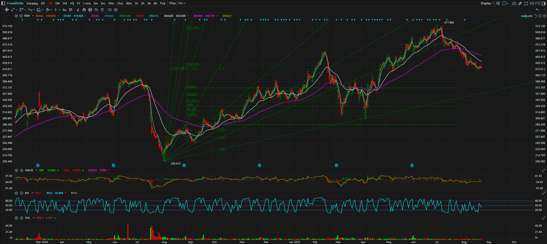Expand the MACD indicator dropdown

(36, 170)
